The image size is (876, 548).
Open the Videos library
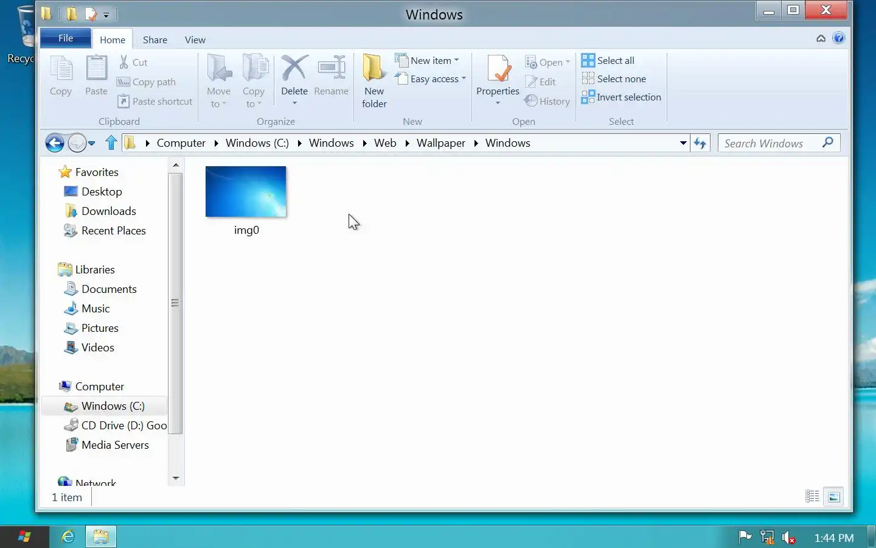coord(89,348)
